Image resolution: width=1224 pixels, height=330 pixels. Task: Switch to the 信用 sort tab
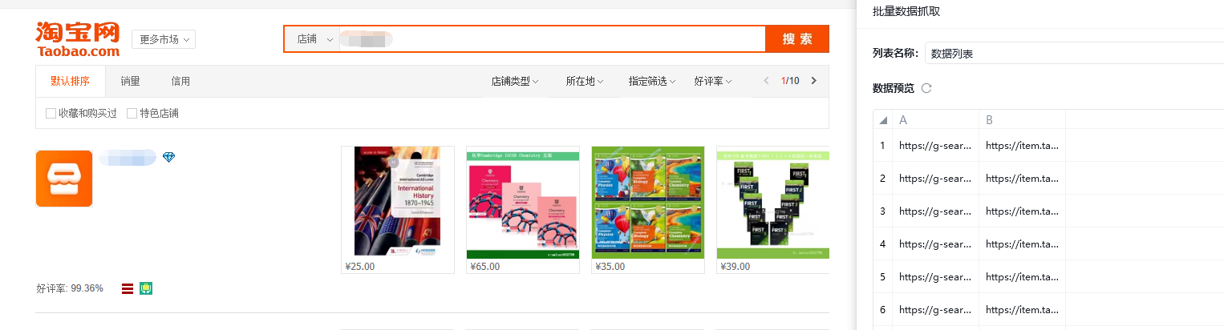[180, 81]
